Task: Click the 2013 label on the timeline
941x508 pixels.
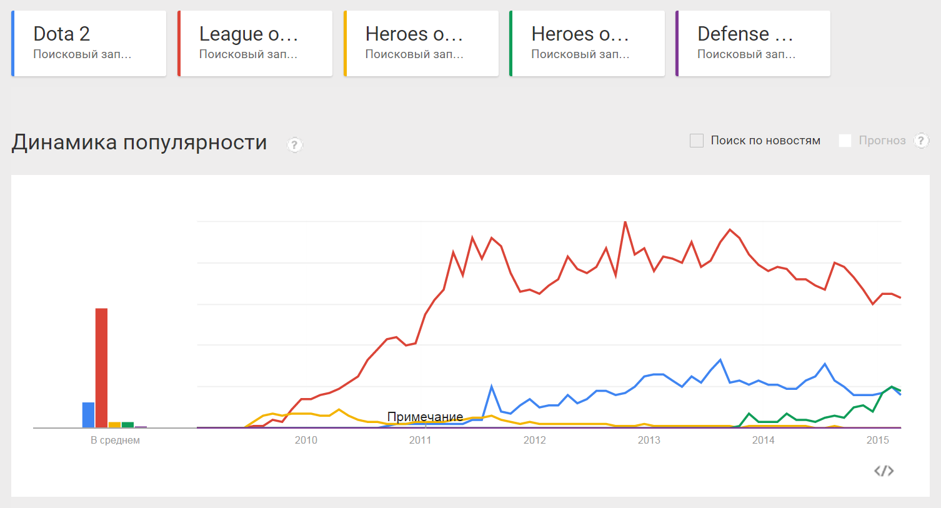Action: pyautogui.click(x=649, y=441)
